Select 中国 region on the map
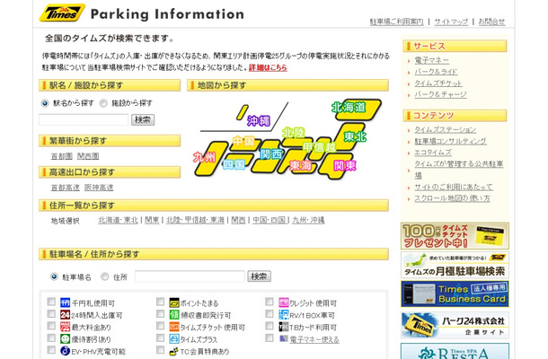The height and width of the screenshot is (359, 548). (x=243, y=141)
